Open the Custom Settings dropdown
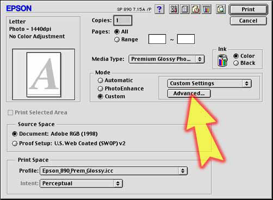This screenshot has height=200, width=273. point(209,84)
